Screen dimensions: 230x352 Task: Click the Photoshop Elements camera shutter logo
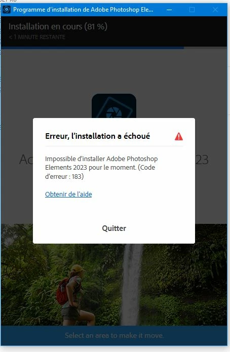(114, 106)
